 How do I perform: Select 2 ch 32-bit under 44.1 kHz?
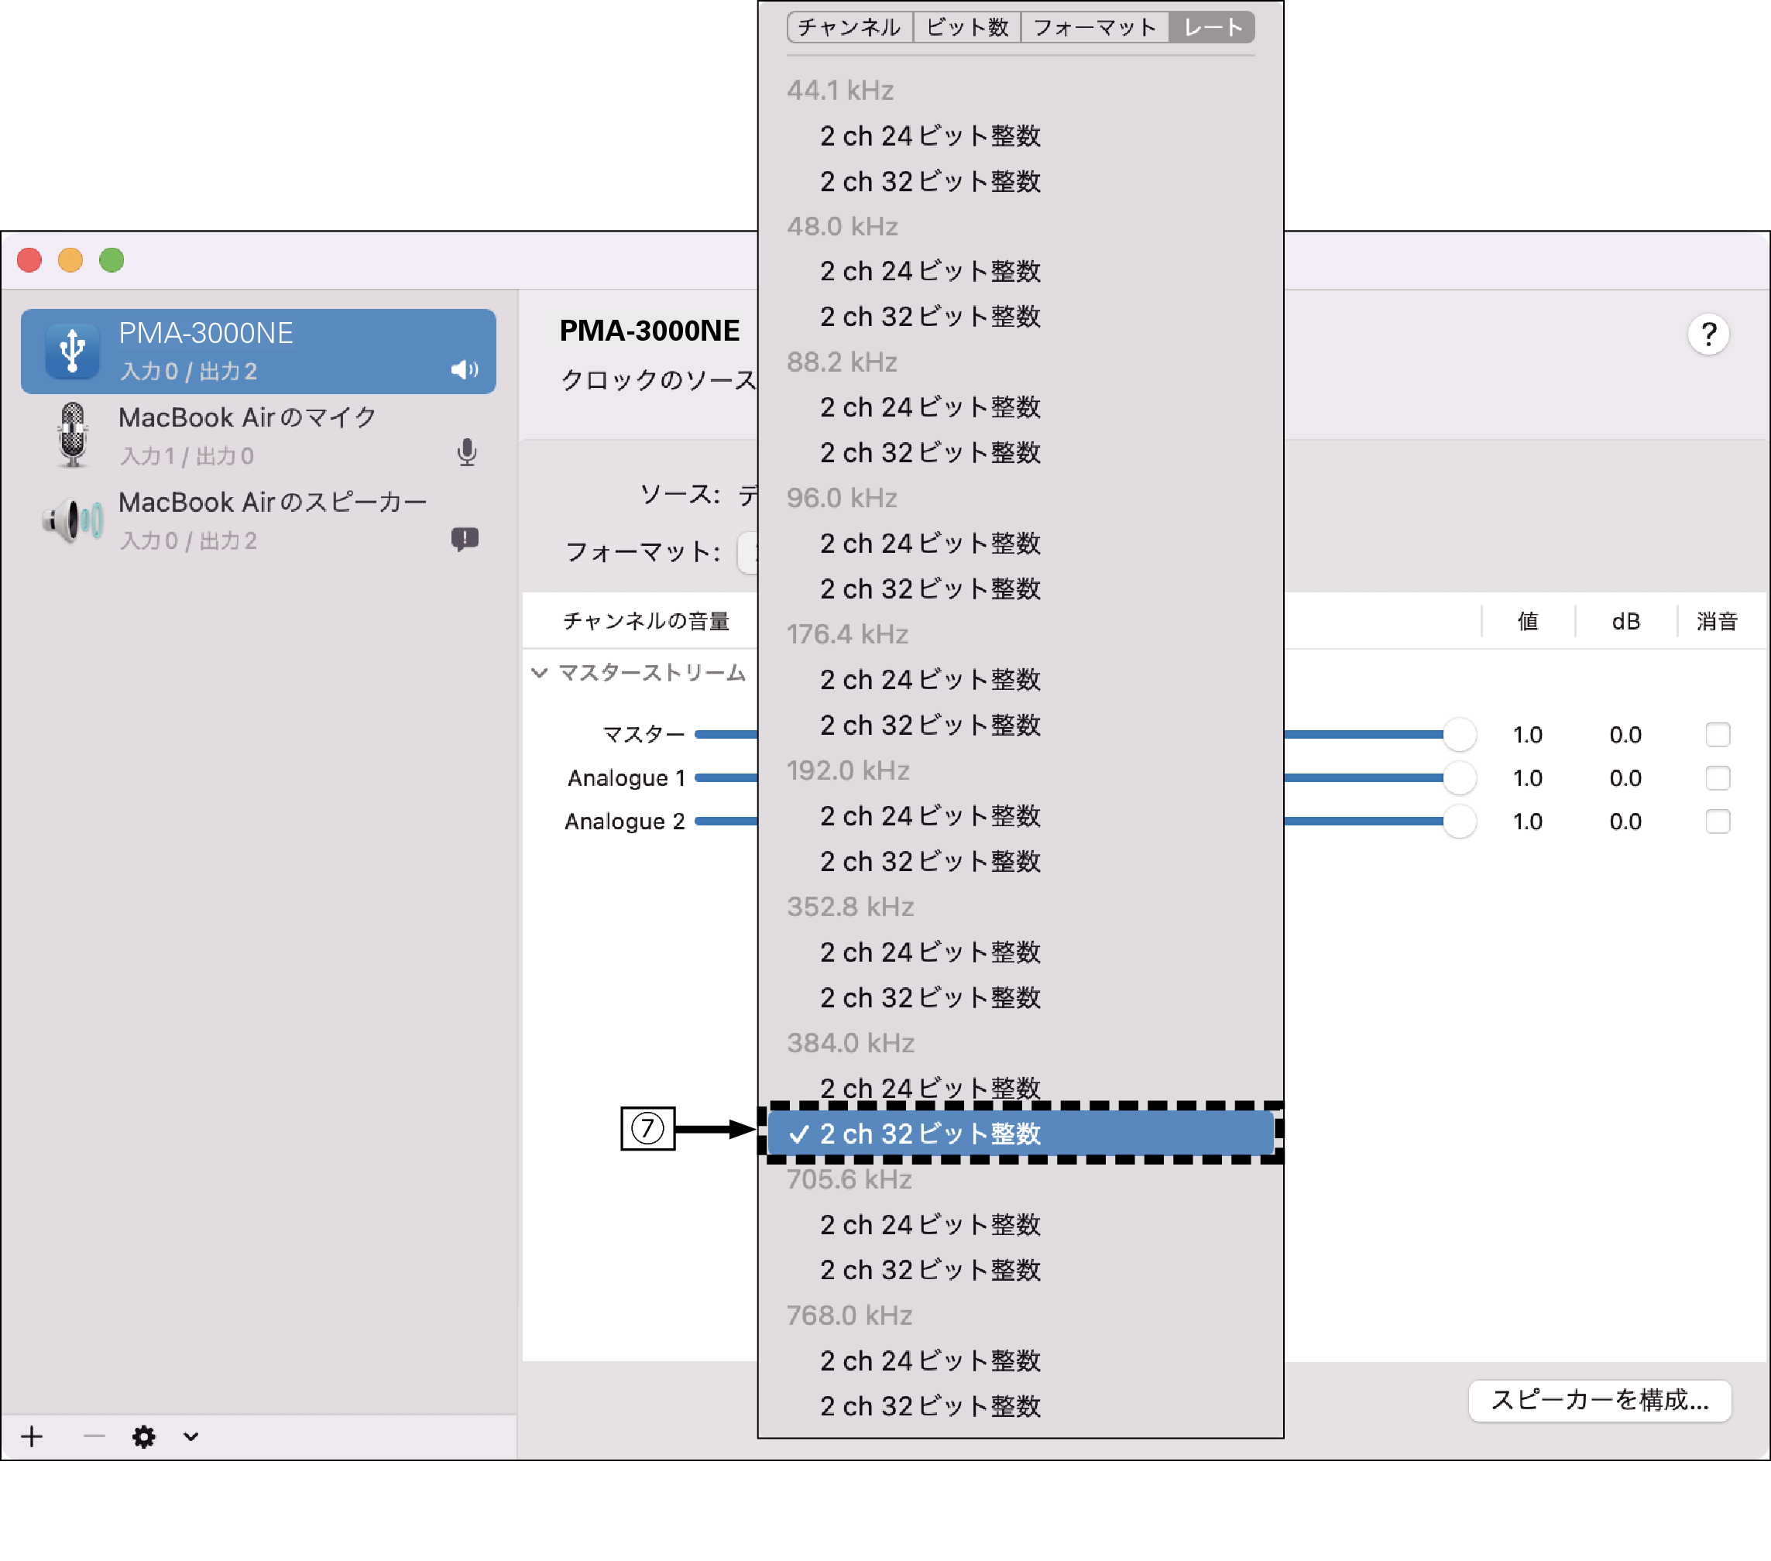click(x=930, y=182)
